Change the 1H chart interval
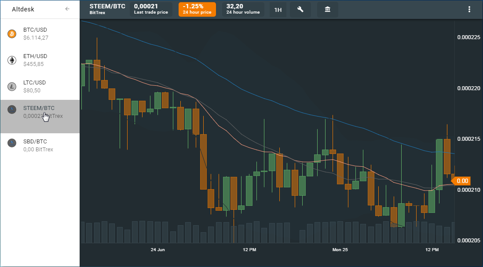This screenshot has height=267, width=483. pos(278,10)
